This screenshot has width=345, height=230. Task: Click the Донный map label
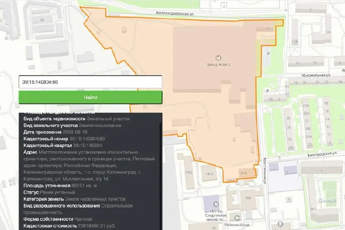coord(327,201)
